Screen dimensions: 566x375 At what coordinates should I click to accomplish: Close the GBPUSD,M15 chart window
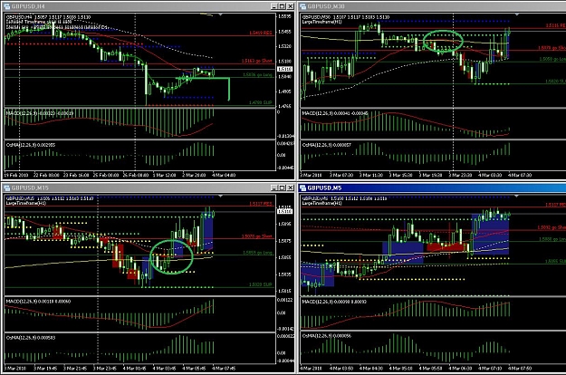coord(290,187)
